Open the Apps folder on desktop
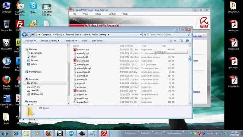 [x=6, y=118]
